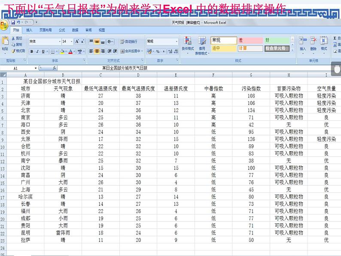The height and width of the screenshot is (256, 341).
Task: Open the cell Format (格式) icon menu
Action: pyautogui.click(x=323, y=41)
